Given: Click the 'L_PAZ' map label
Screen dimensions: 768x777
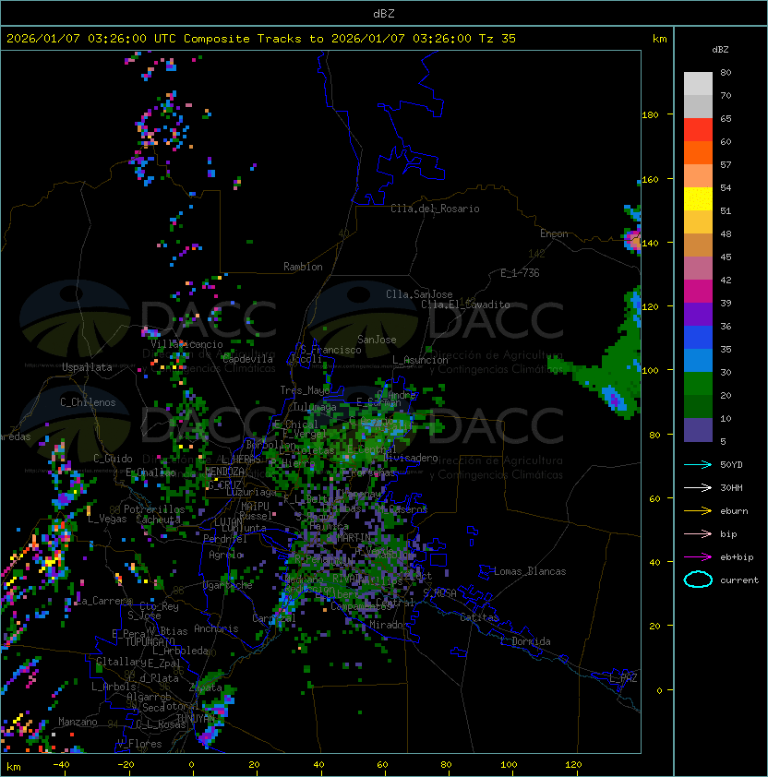Looking at the screenshot, I should point(623,678).
